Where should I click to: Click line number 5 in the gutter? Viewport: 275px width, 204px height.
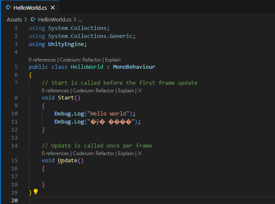click(x=16, y=67)
